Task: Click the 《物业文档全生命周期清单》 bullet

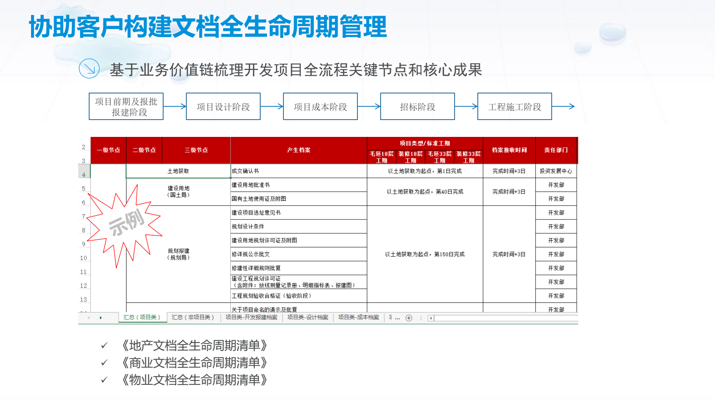Action: pos(195,380)
